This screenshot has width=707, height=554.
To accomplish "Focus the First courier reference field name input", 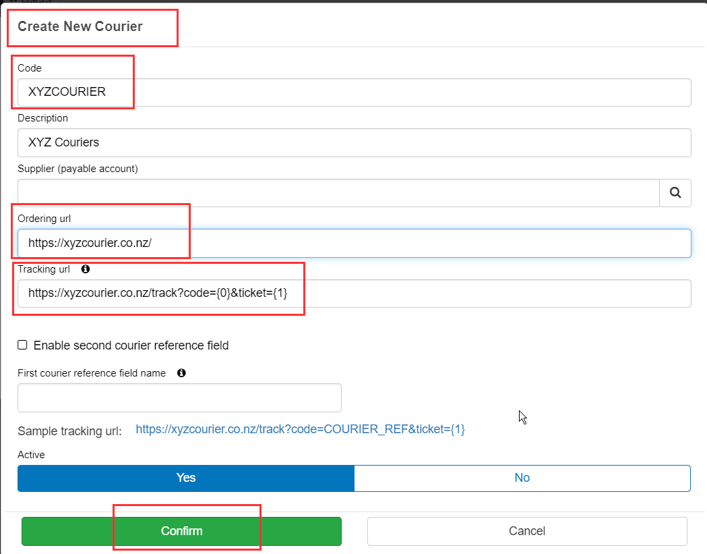I will point(179,397).
